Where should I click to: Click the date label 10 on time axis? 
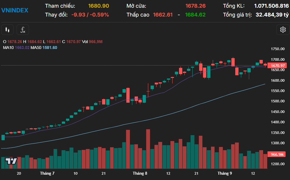(75, 173)
